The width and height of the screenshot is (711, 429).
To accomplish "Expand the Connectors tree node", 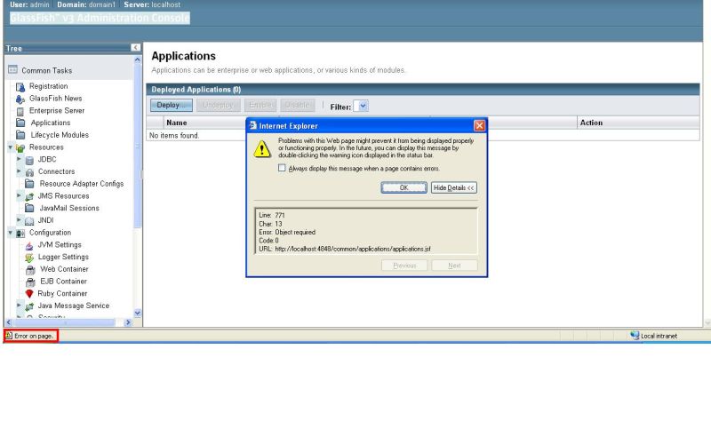I will 19,171.
